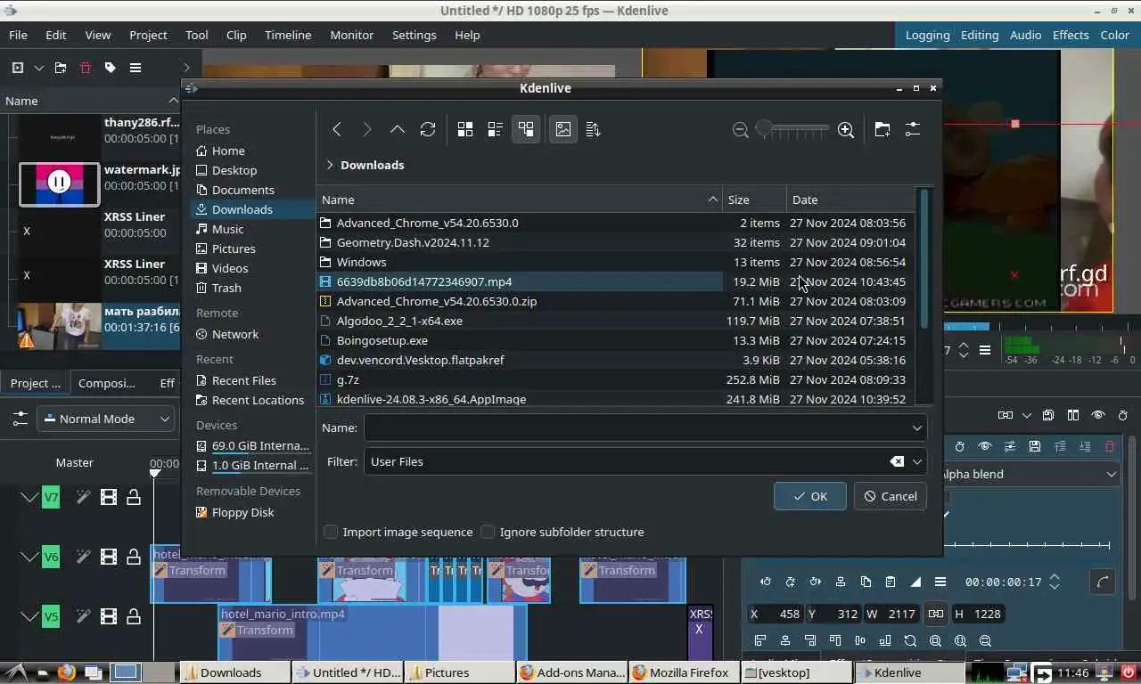Image resolution: width=1141 pixels, height=684 pixels.
Task: Save effect with the floppy icon
Action: point(1035,446)
